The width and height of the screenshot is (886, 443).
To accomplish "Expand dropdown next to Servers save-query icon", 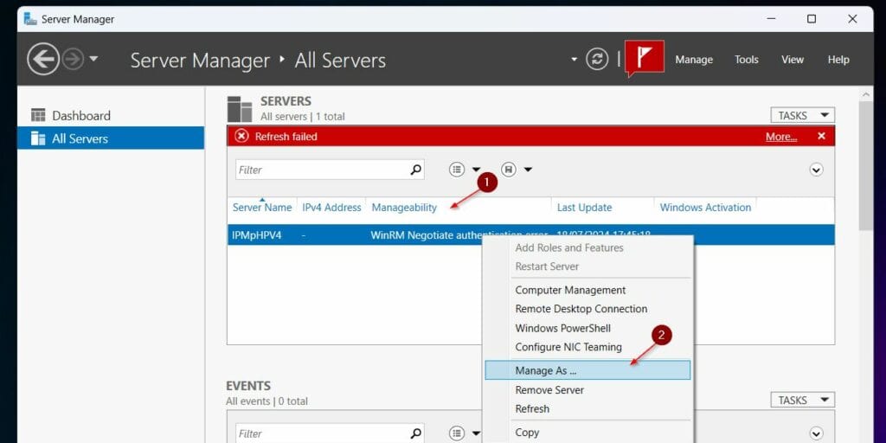I will (x=527, y=170).
